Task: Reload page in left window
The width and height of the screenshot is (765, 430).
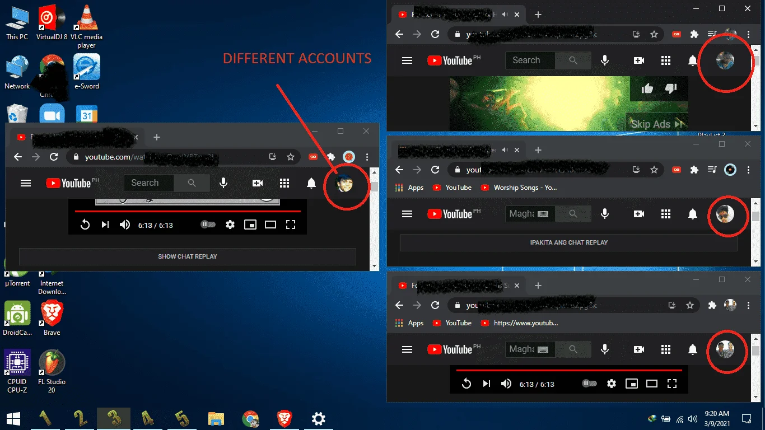Action: pos(54,157)
